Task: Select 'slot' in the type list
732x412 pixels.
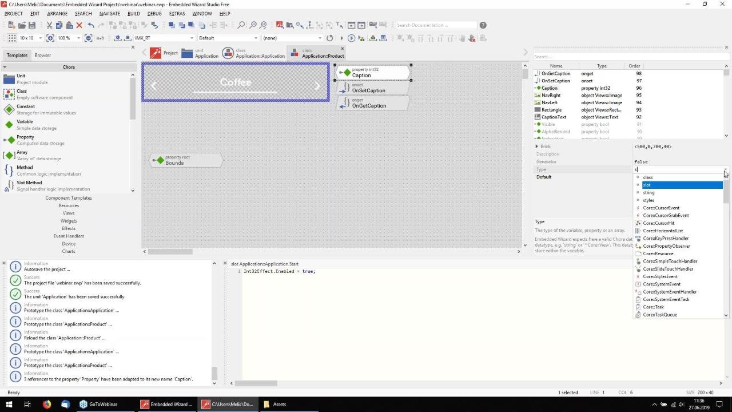Action: pos(678,185)
